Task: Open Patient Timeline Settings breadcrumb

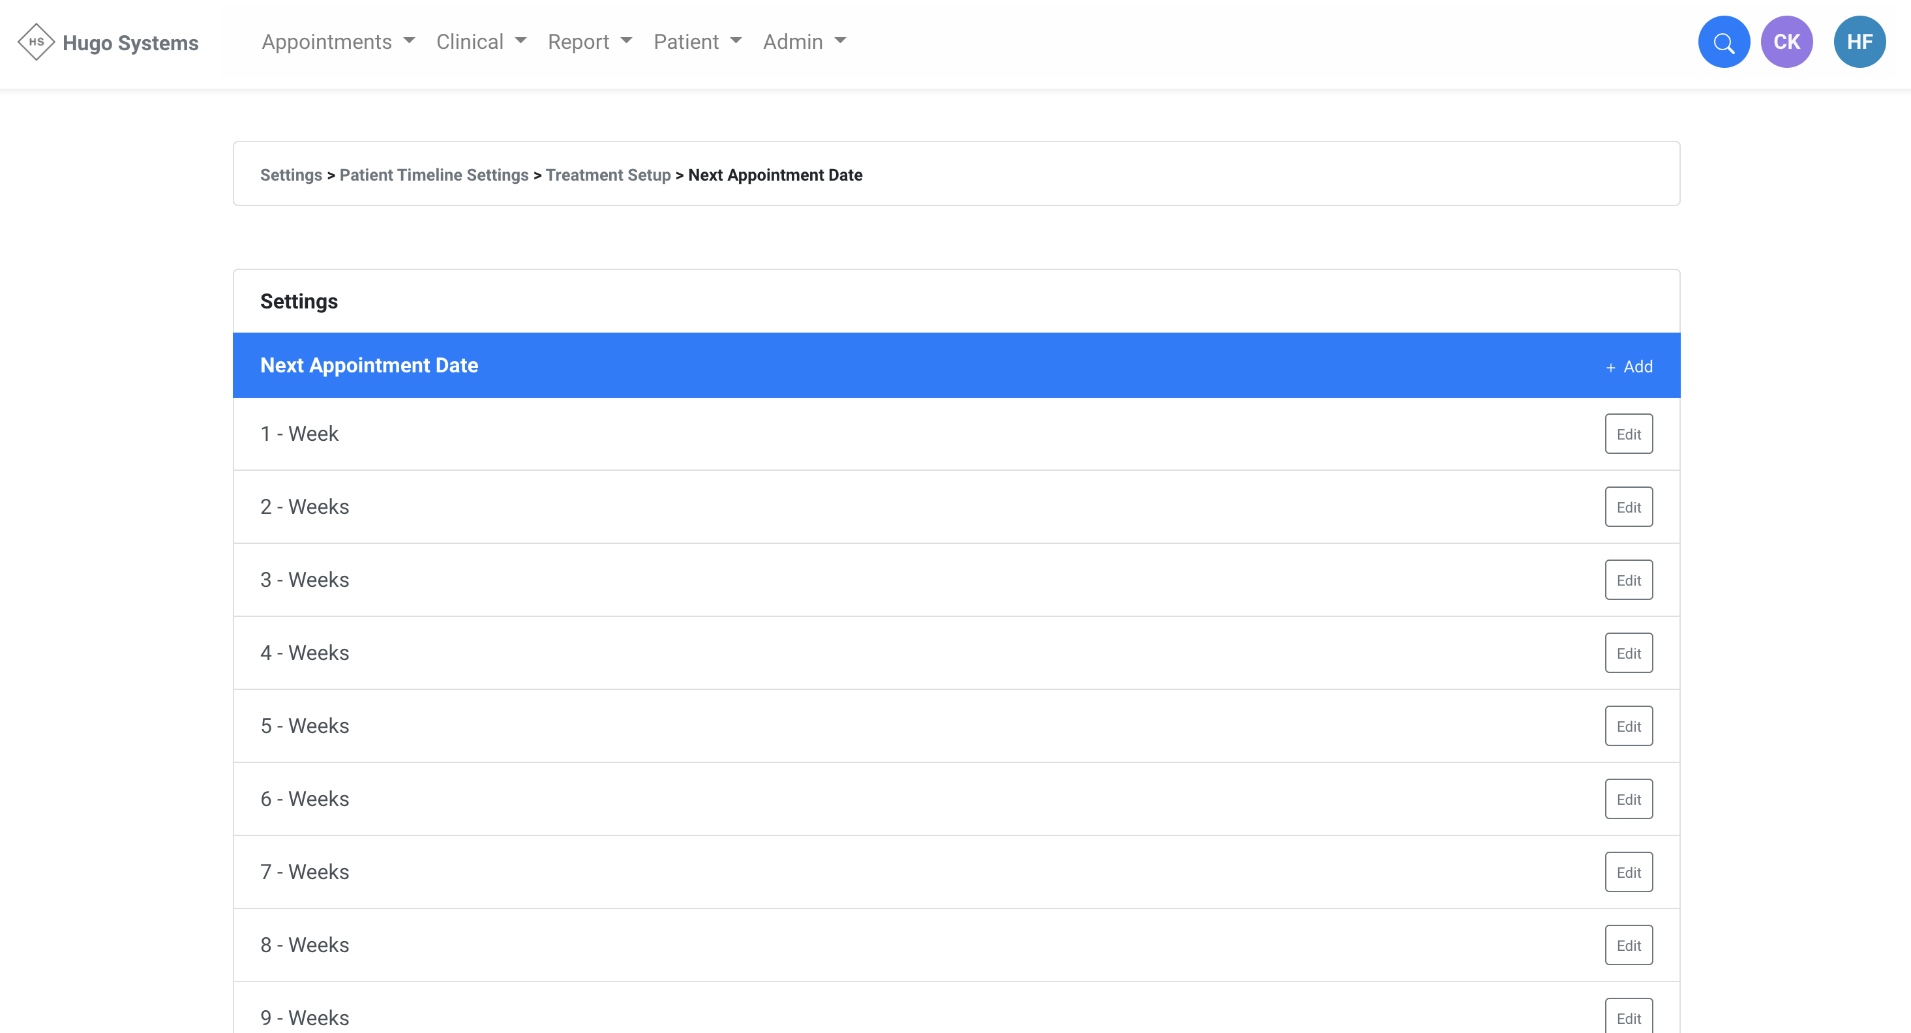Action: click(434, 175)
